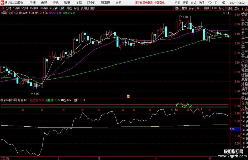Click the 证券交易未登录 login link
Screen dimensions: 248x160
[144, 3]
